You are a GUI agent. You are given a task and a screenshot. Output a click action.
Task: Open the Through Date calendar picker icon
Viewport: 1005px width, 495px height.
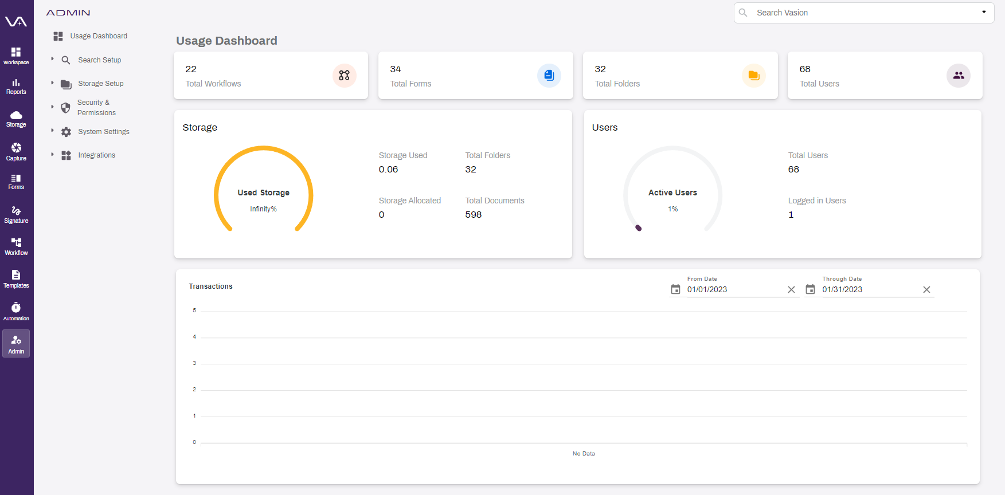[x=810, y=289]
